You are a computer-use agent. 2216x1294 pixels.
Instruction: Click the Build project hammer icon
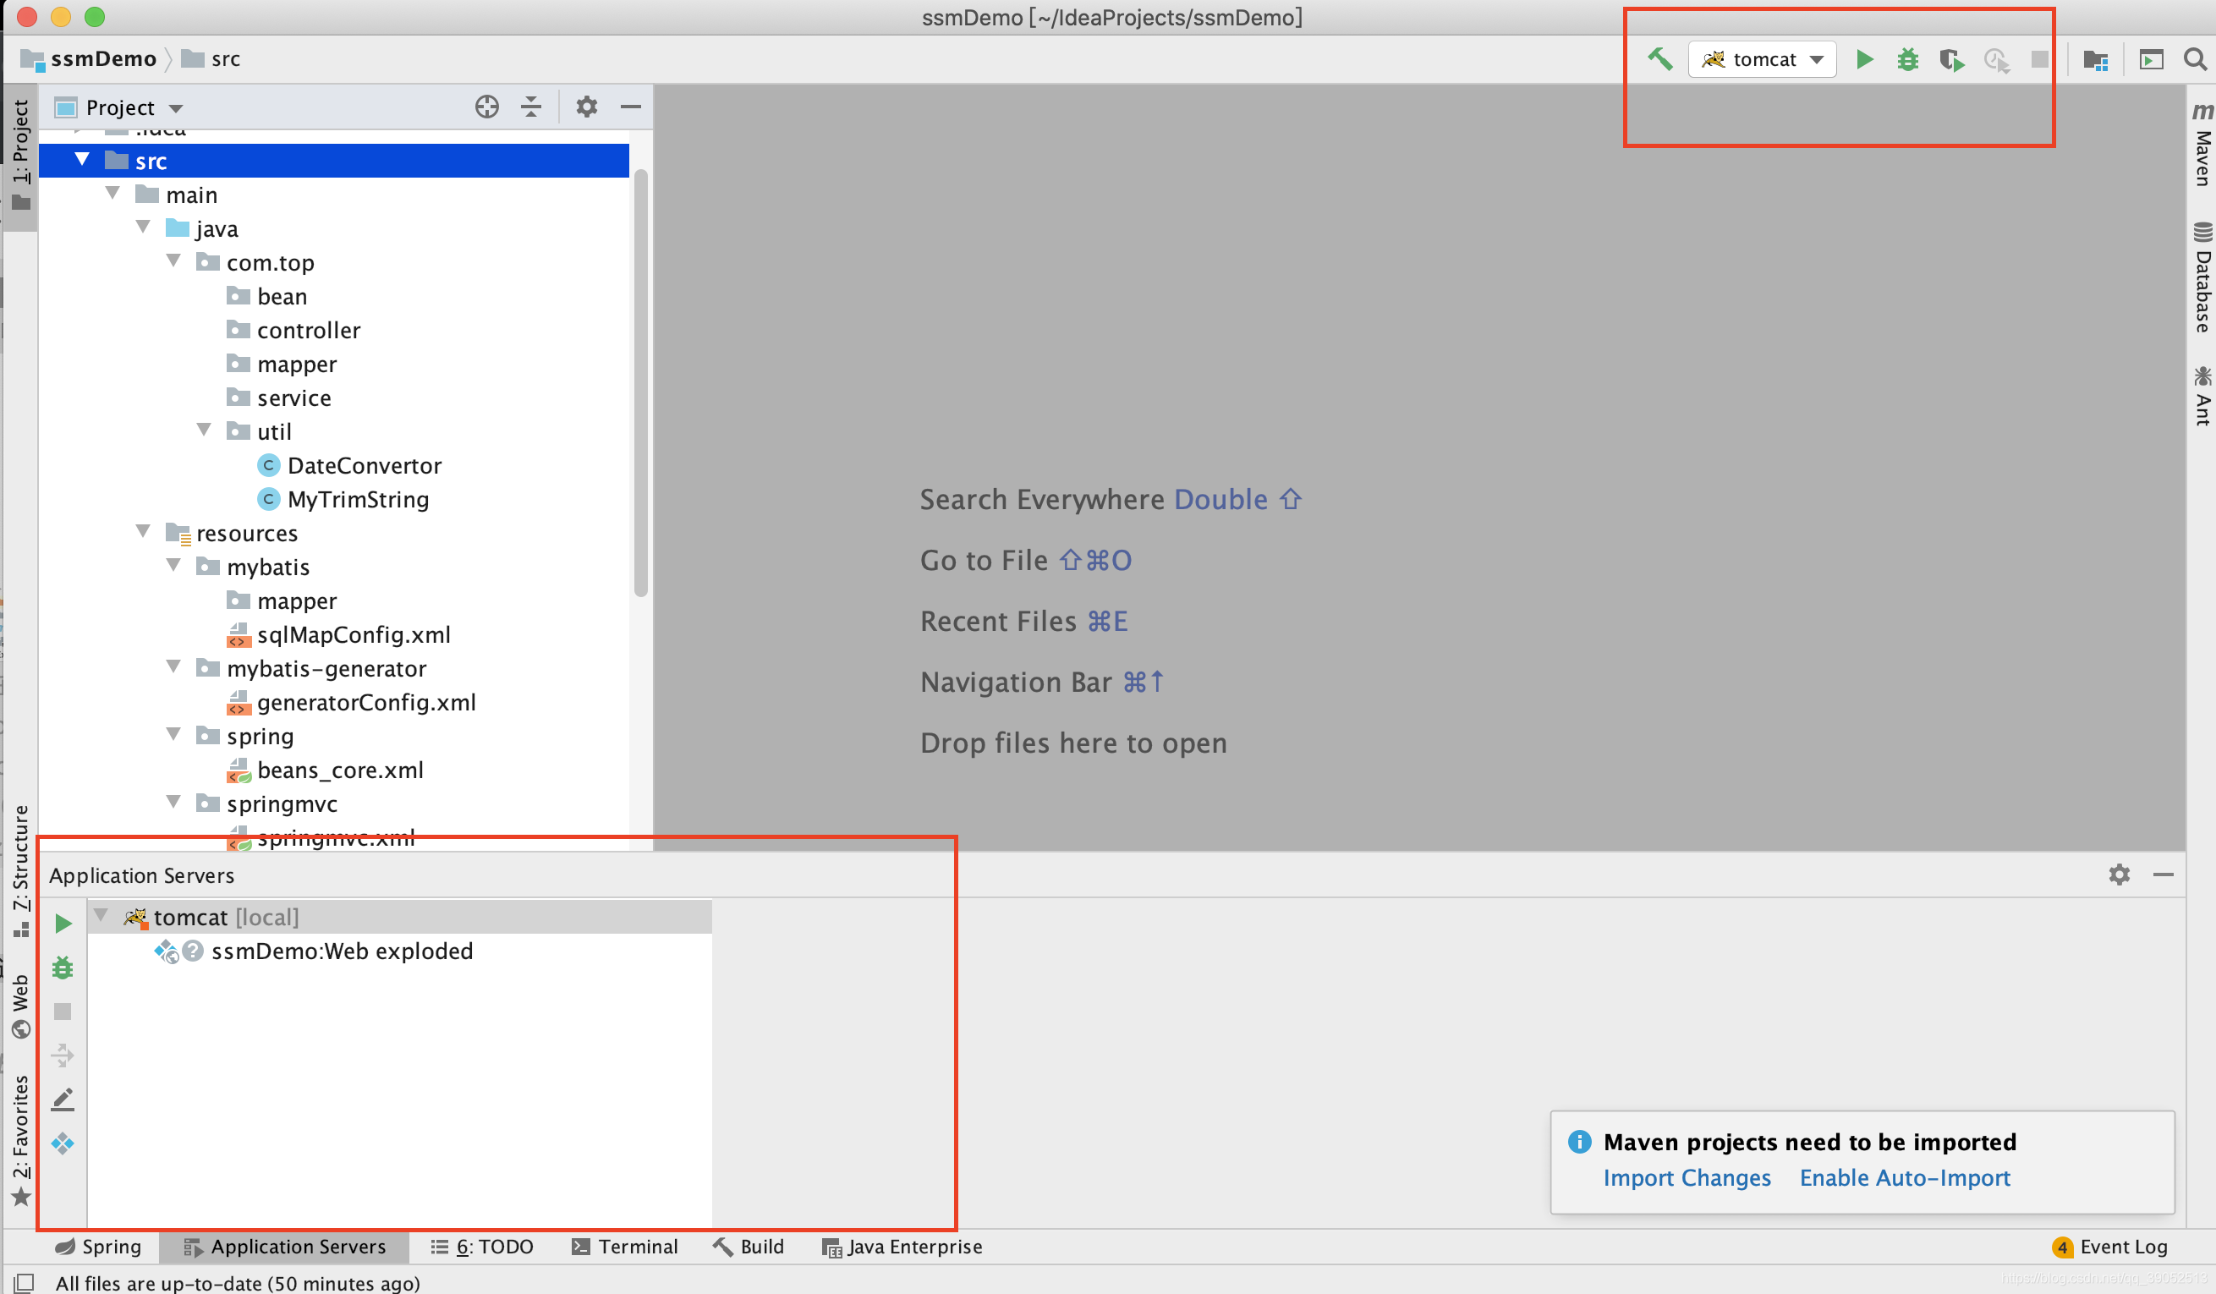pos(1659,59)
